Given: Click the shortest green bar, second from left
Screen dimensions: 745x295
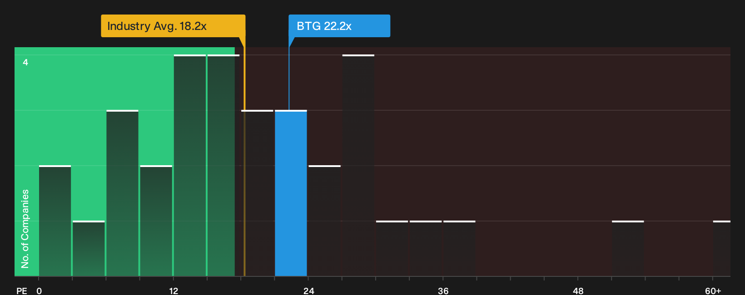Looking at the screenshot, I should click(x=89, y=248).
